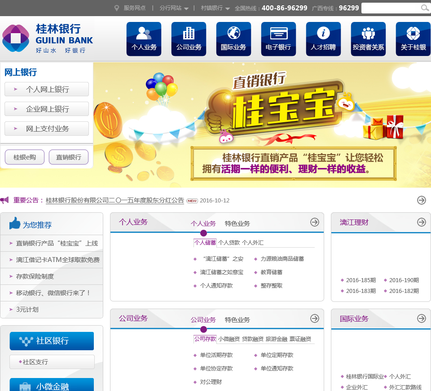Open 移动银行、微信银行来了 recommendation

click(x=53, y=293)
